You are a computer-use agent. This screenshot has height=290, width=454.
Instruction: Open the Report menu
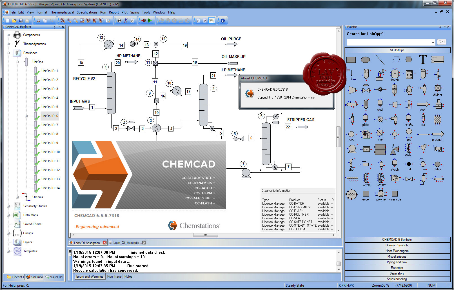[x=114, y=12]
